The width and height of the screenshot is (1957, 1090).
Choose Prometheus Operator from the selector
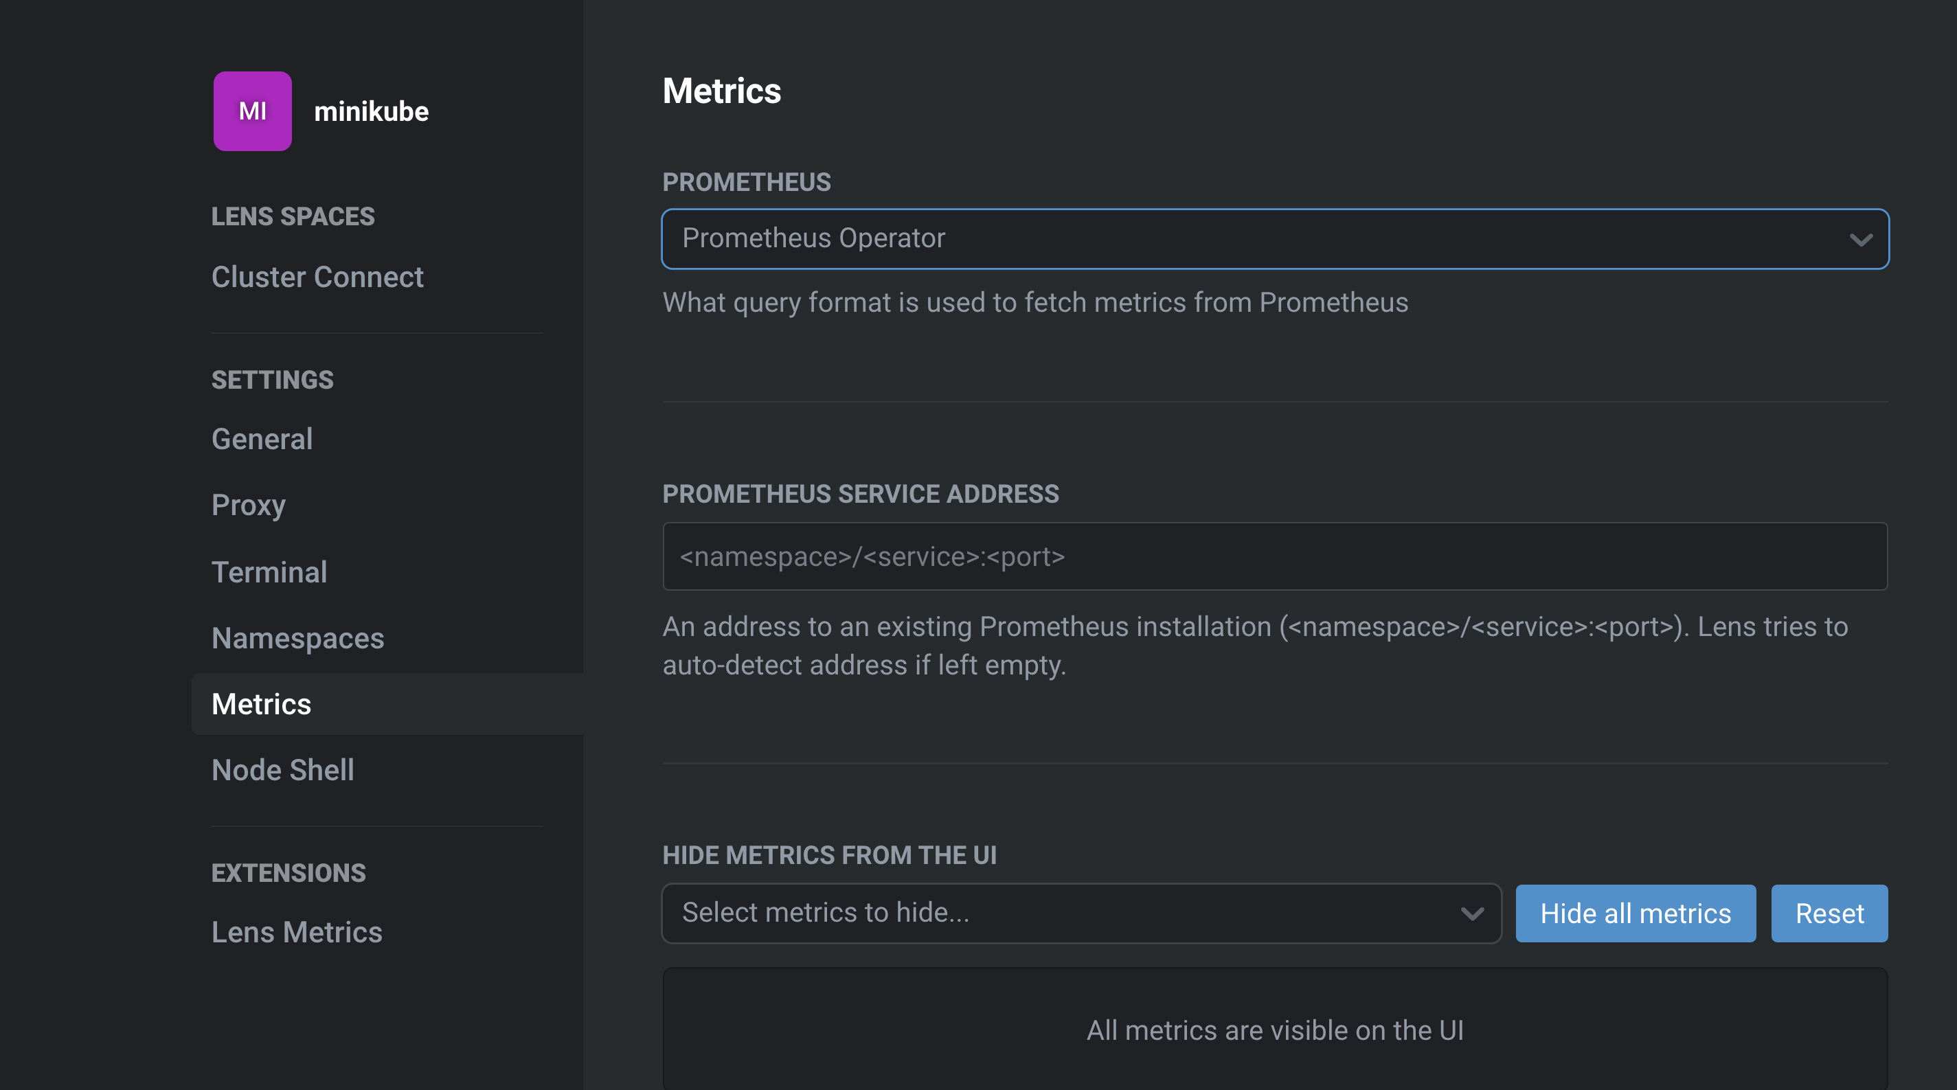[813, 238]
